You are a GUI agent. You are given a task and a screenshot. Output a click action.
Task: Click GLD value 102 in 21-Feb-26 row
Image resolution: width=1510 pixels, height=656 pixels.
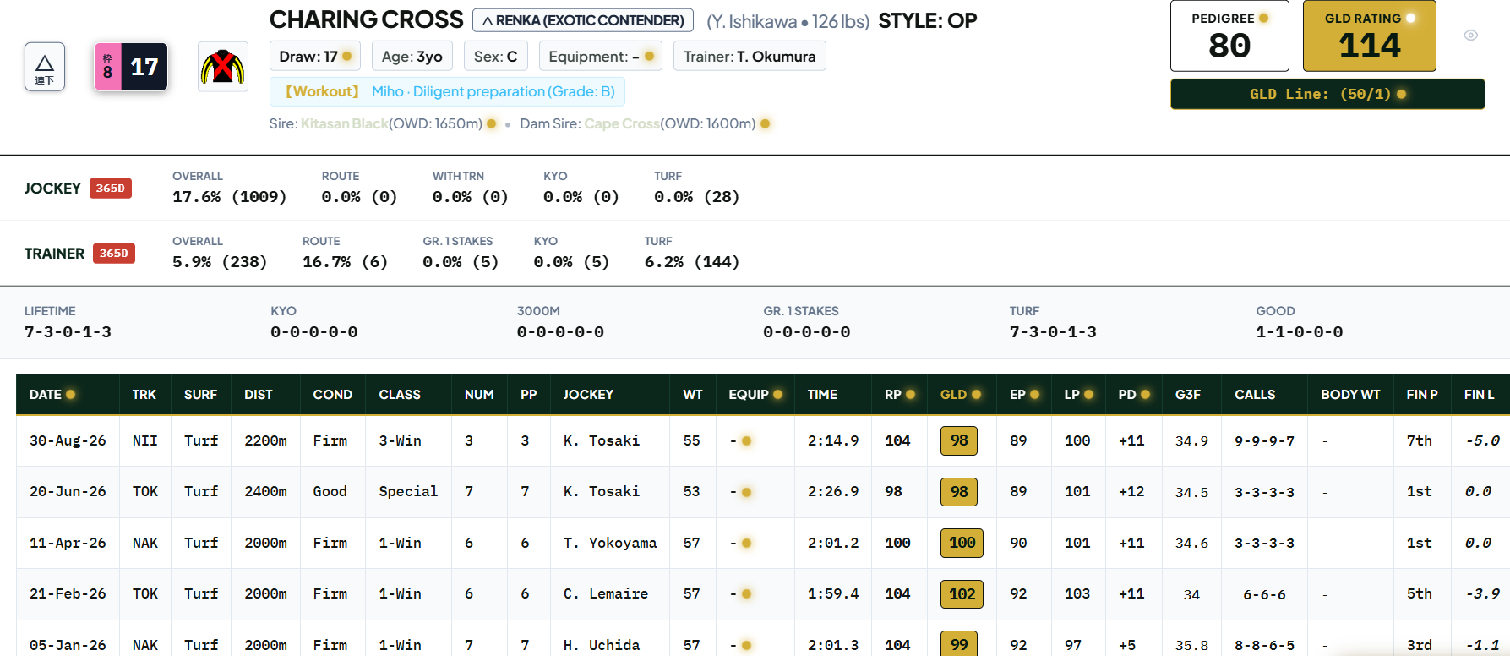coord(962,593)
